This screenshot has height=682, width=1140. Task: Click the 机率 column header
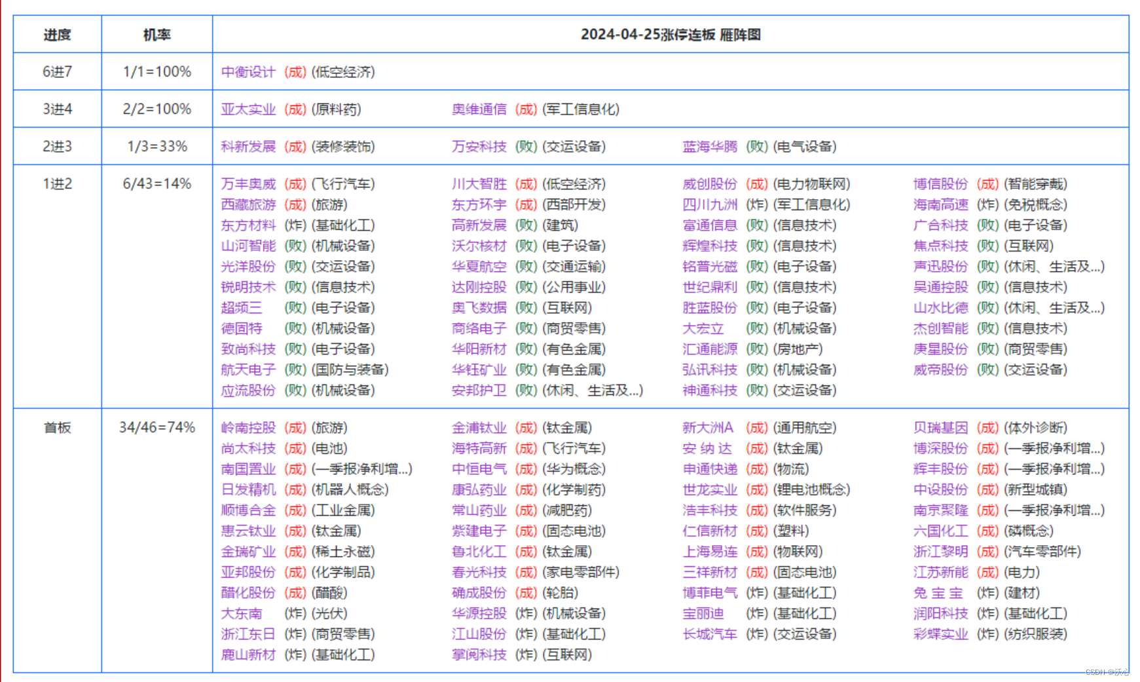[157, 35]
